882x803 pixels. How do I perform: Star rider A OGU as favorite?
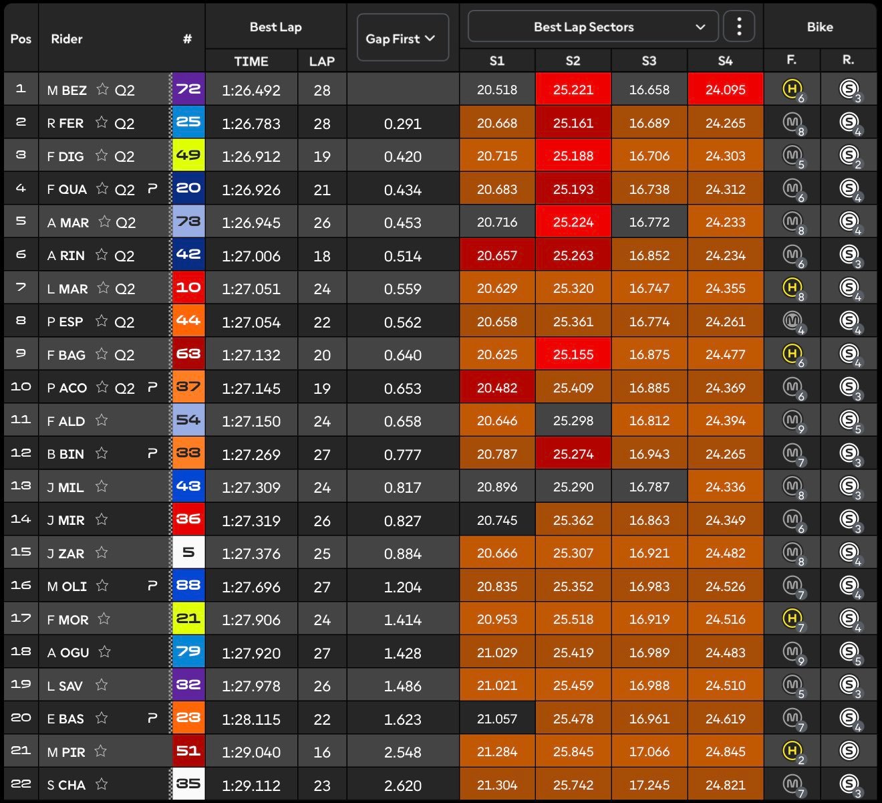104,652
